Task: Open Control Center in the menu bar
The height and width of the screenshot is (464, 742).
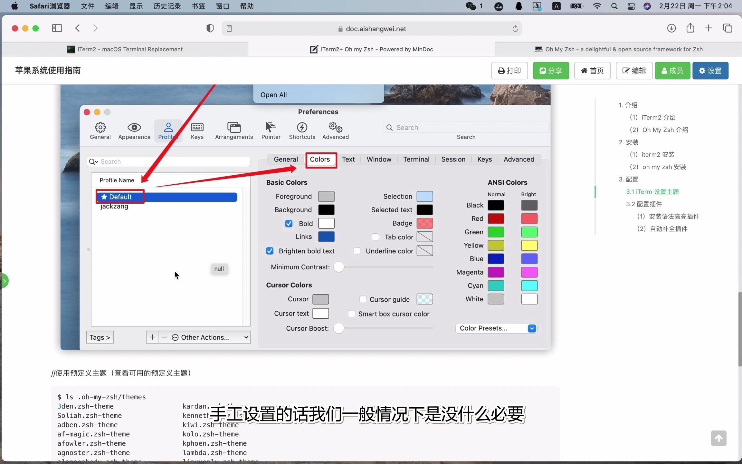Action: pos(631,6)
